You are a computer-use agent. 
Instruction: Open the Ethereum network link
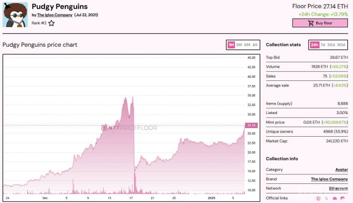coord(338,188)
